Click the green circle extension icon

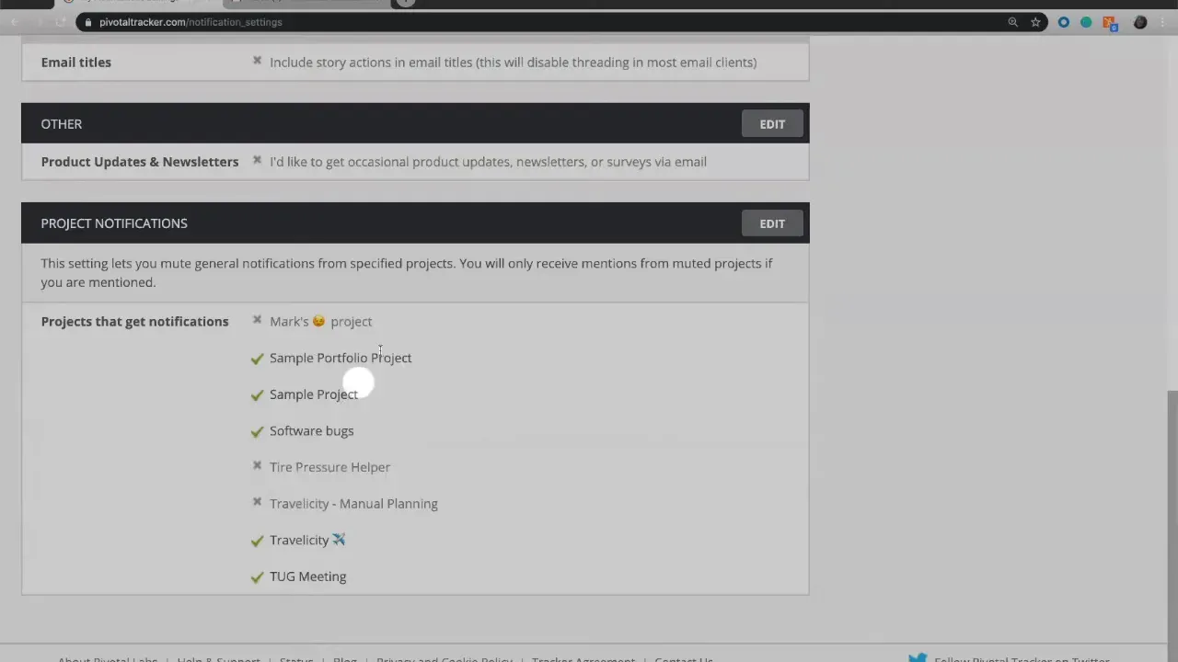click(x=1086, y=22)
